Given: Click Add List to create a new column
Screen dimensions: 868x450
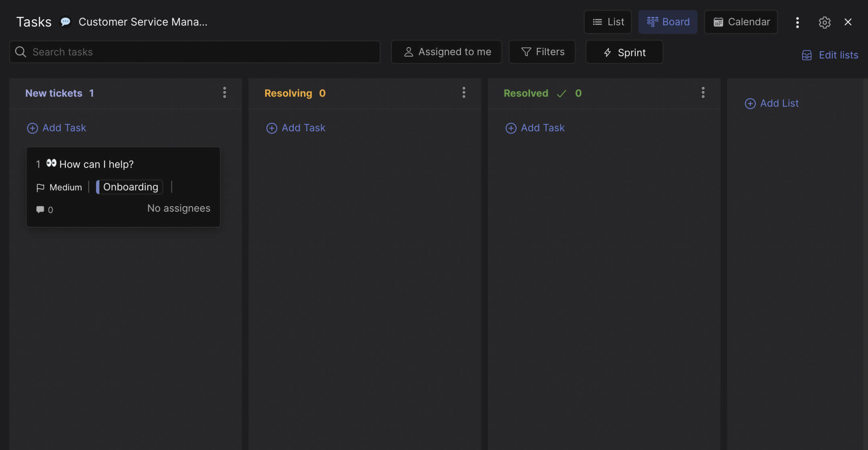Looking at the screenshot, I should click(772, 103).
